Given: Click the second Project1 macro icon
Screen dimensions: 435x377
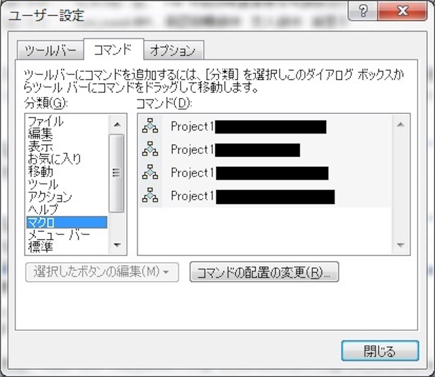Looking at the screenshot, I should coord(150,149).
